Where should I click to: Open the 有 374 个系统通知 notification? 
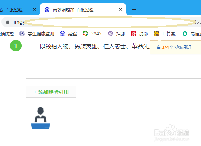pyautogui.click(x=174, y=47)
